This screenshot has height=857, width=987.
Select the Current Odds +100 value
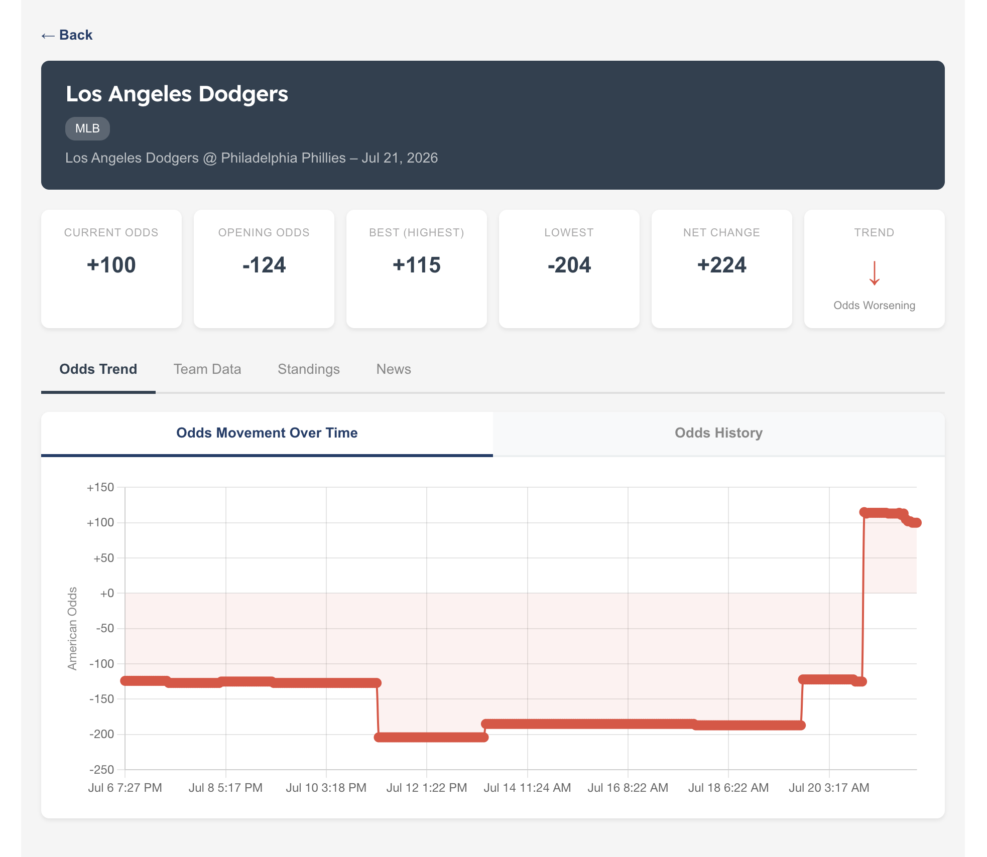point(111,265)
